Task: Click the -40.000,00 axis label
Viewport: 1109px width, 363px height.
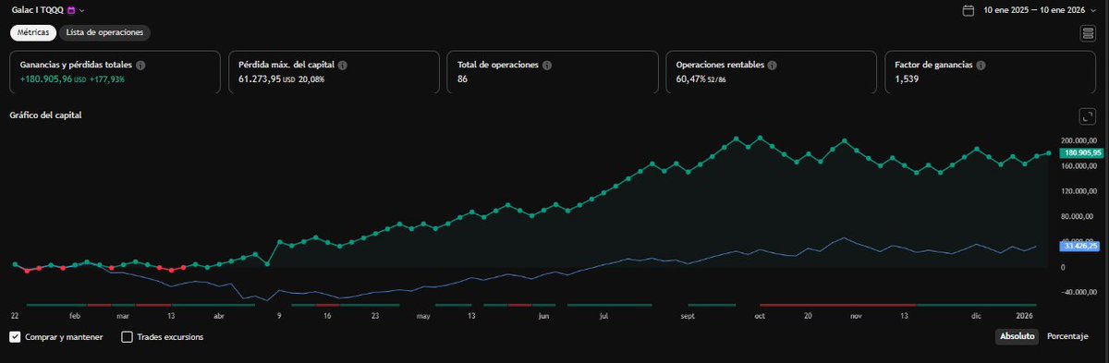Action: click(x=1079, y=293)
